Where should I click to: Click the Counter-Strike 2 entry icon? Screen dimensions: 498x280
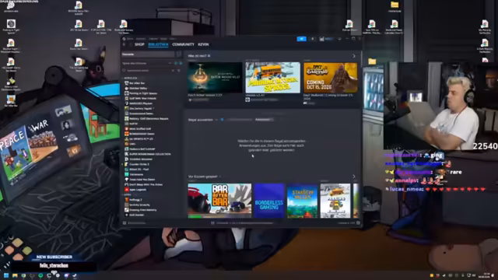pyautogui.click(x=126, y=164)
